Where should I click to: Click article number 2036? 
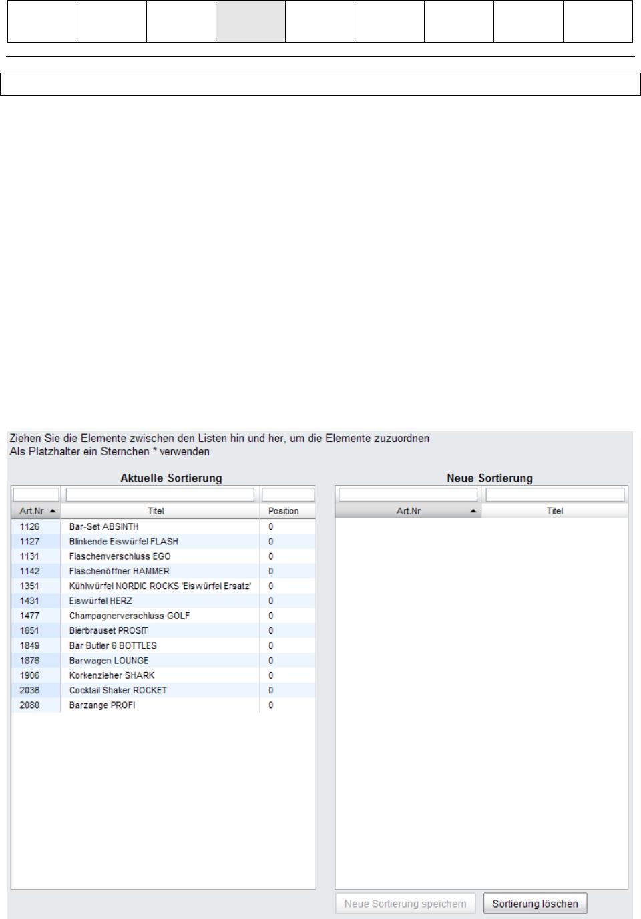(x=29, y=690)
